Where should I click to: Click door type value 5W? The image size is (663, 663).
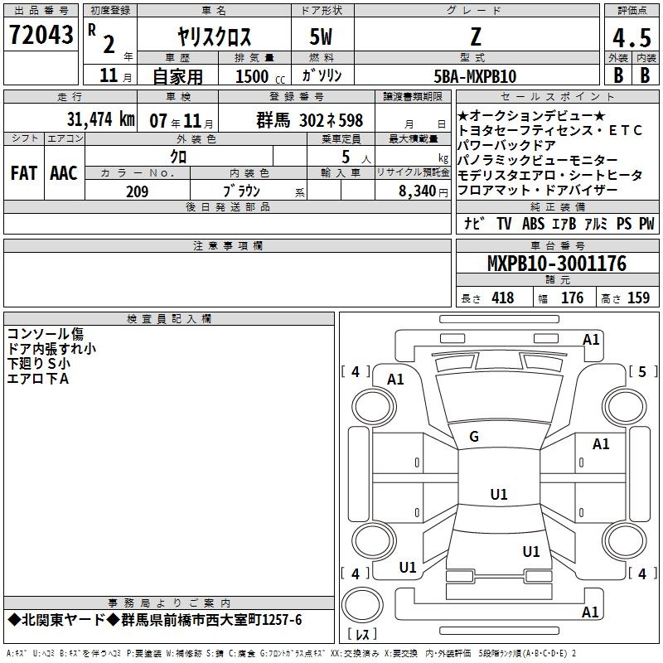[321, 36]
